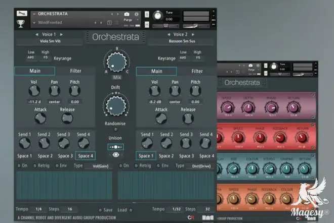The width and height of the screenshot is (334, 223).
Task: Switch to Voice 1 Filter tab
Action: click(75, 71)
